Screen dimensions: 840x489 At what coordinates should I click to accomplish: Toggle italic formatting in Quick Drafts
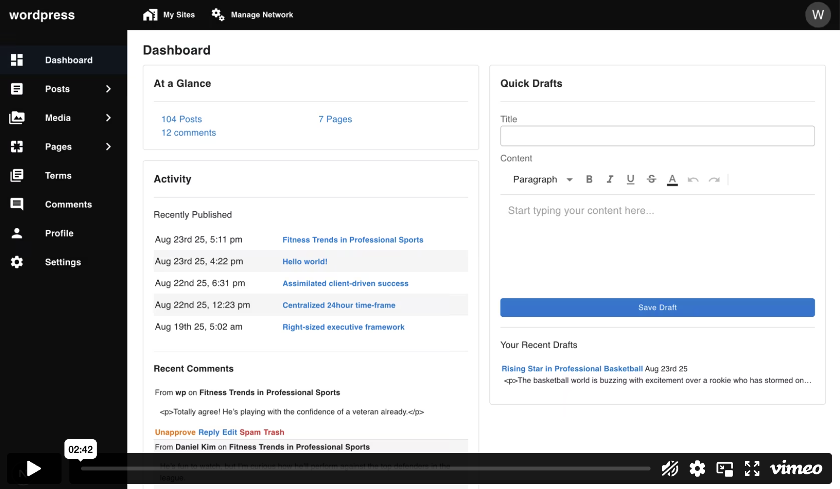[609, 179]
